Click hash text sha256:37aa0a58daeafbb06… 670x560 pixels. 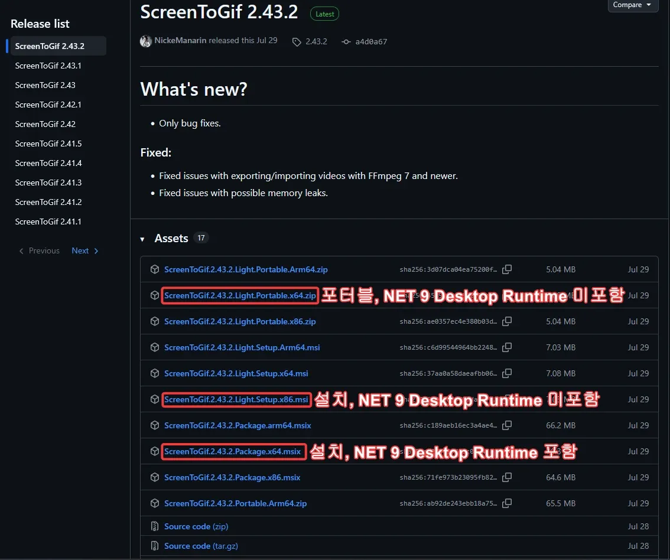448,373
